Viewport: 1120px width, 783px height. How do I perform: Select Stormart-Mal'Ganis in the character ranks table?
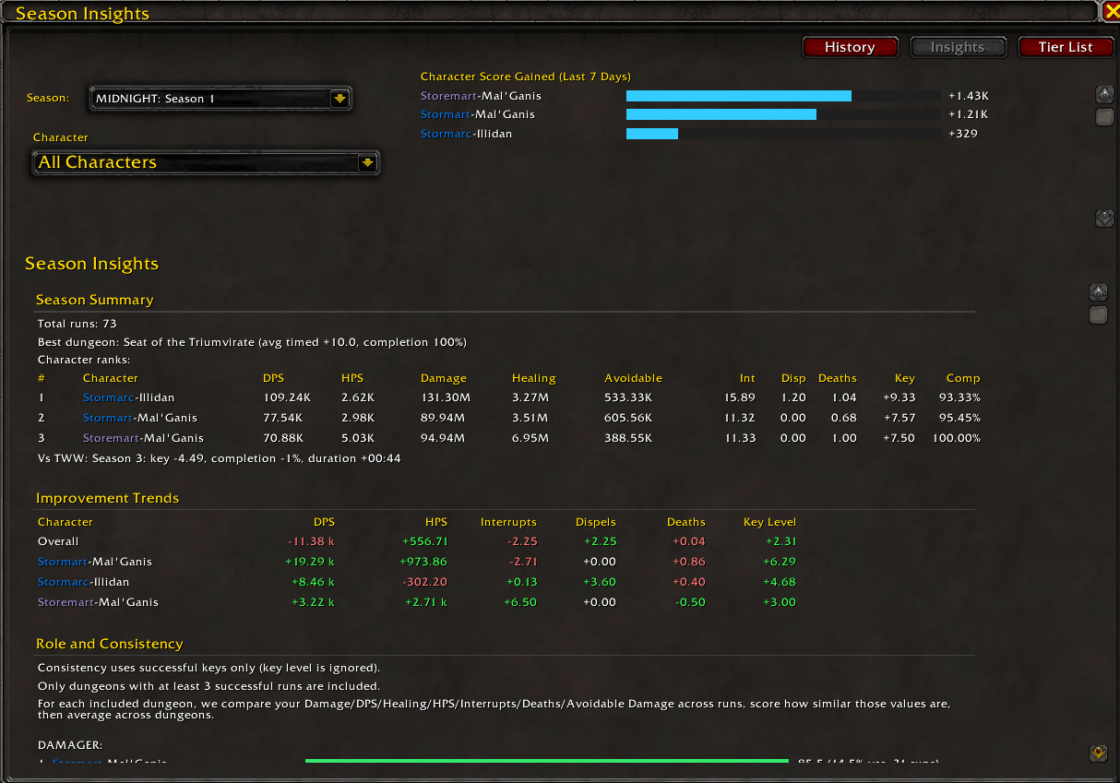[140, 418]
